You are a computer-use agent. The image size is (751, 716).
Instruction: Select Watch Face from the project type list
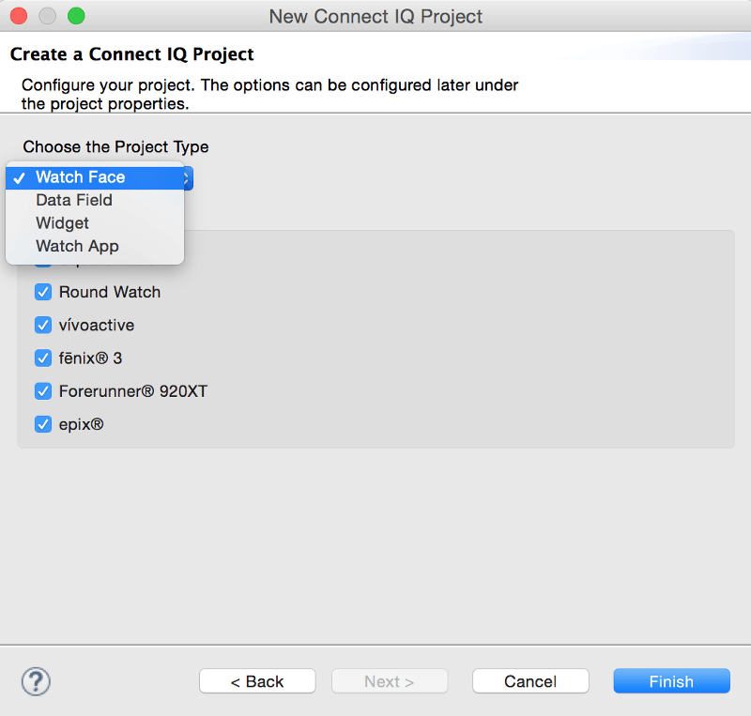[x=80, y=176]
